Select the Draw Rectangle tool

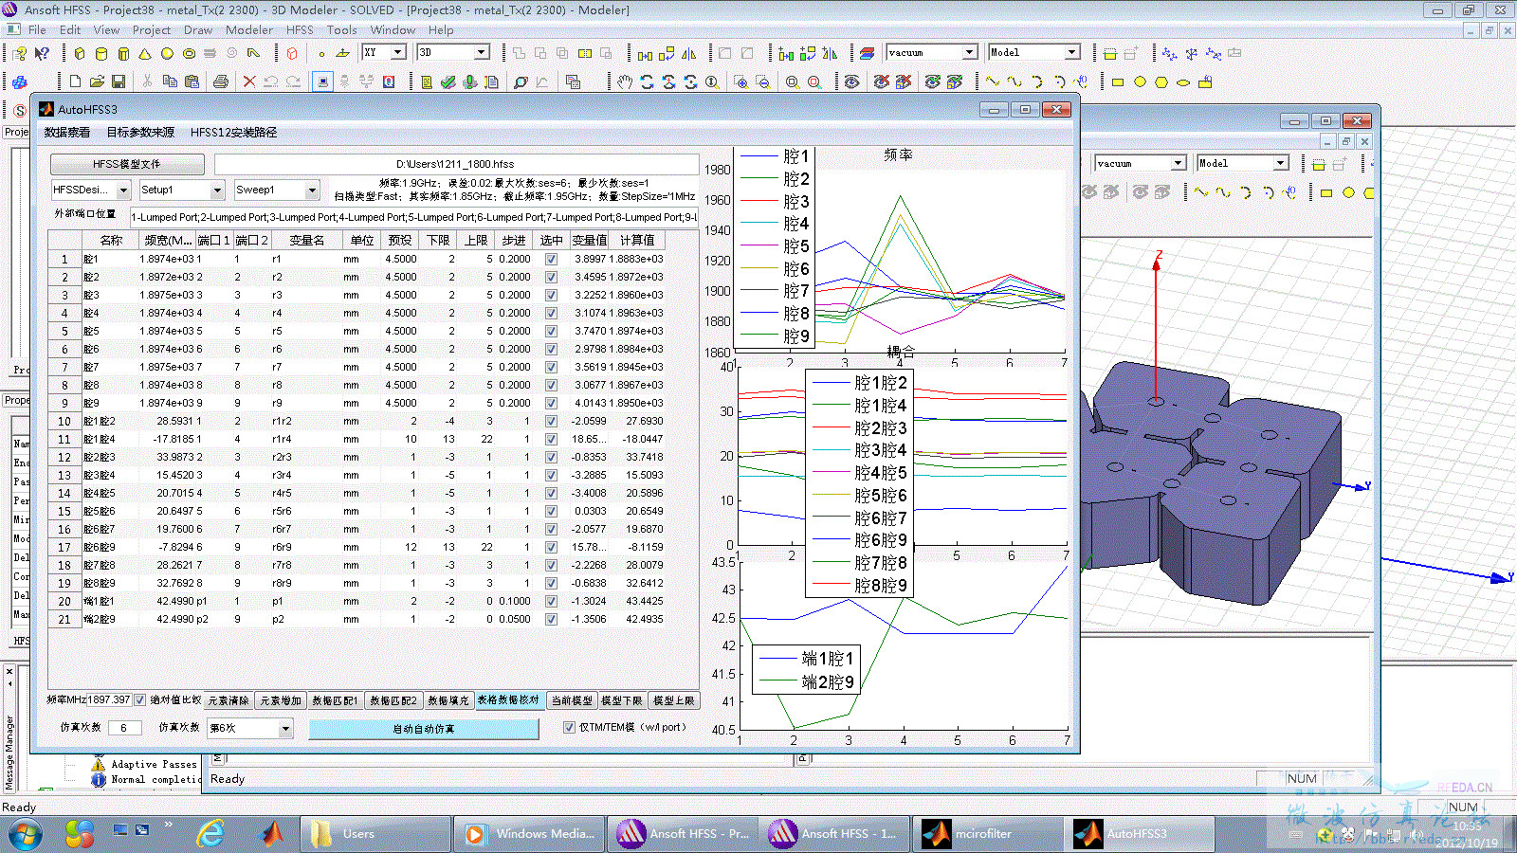(1118, 82)
